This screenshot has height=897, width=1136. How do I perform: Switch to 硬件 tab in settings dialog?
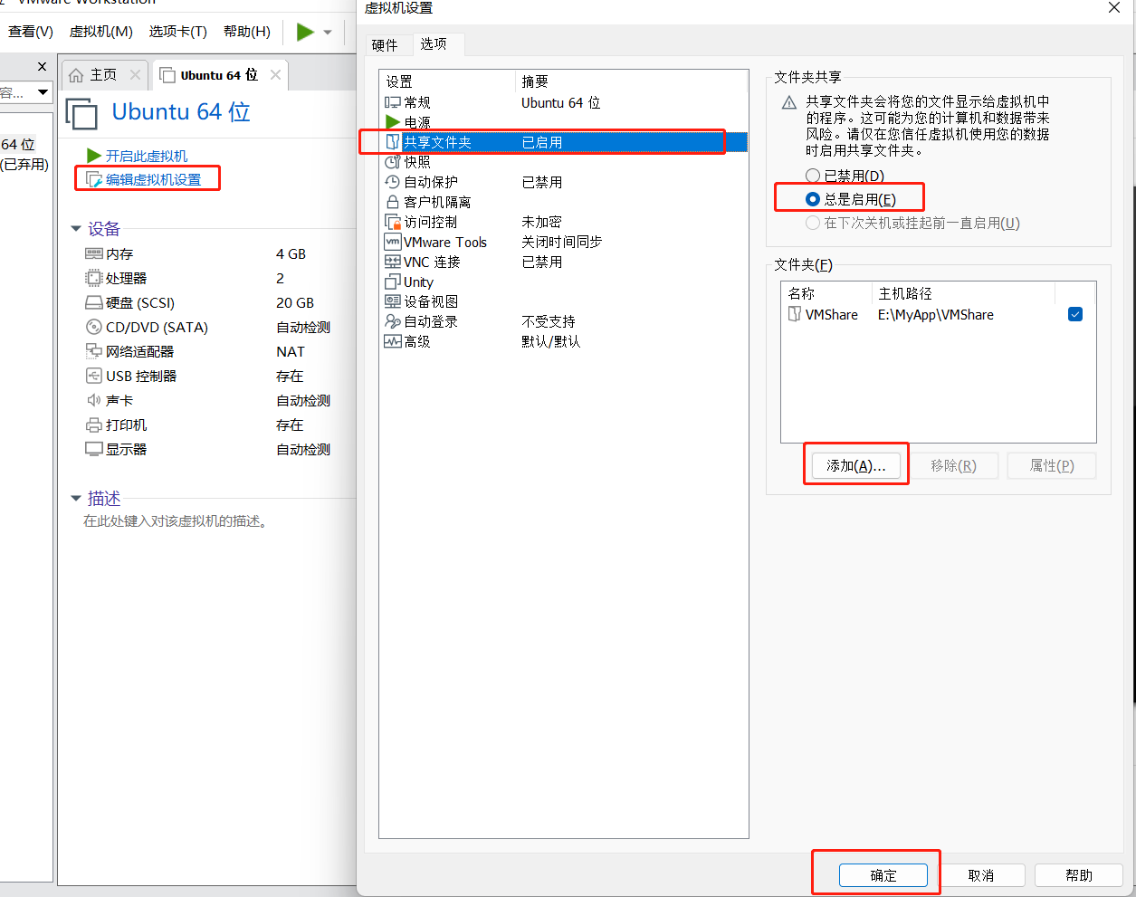pos(385,45)
